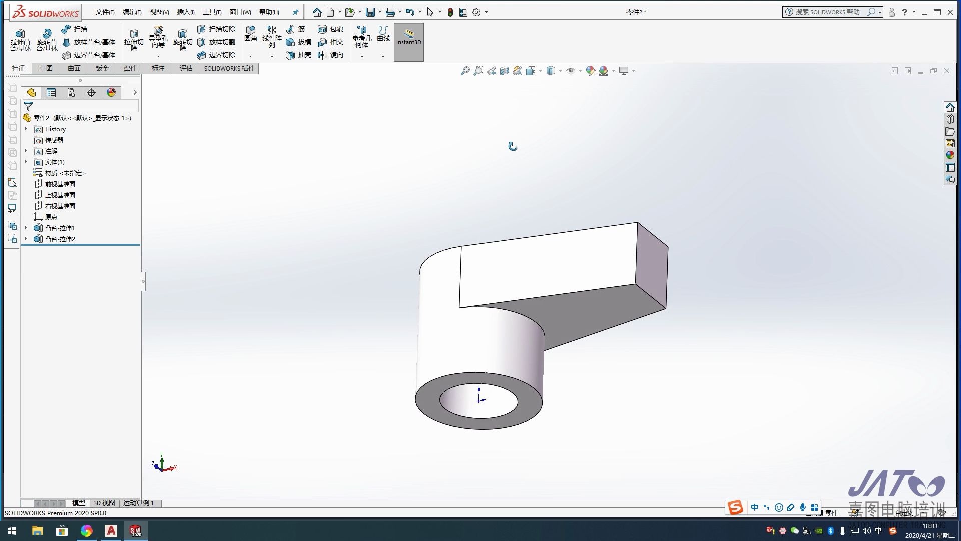Open the Appearances color wheel in task pane
This screenshot has height=541, width=961.
[x=950, y=155]
